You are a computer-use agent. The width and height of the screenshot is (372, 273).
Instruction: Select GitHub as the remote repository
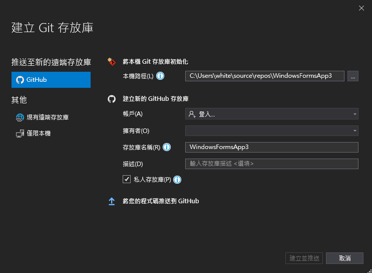coord(51,80)
